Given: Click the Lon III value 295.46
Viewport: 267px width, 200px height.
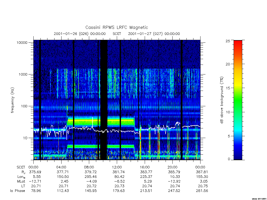Looking at the screenshot, I should (x=90, y=177).
